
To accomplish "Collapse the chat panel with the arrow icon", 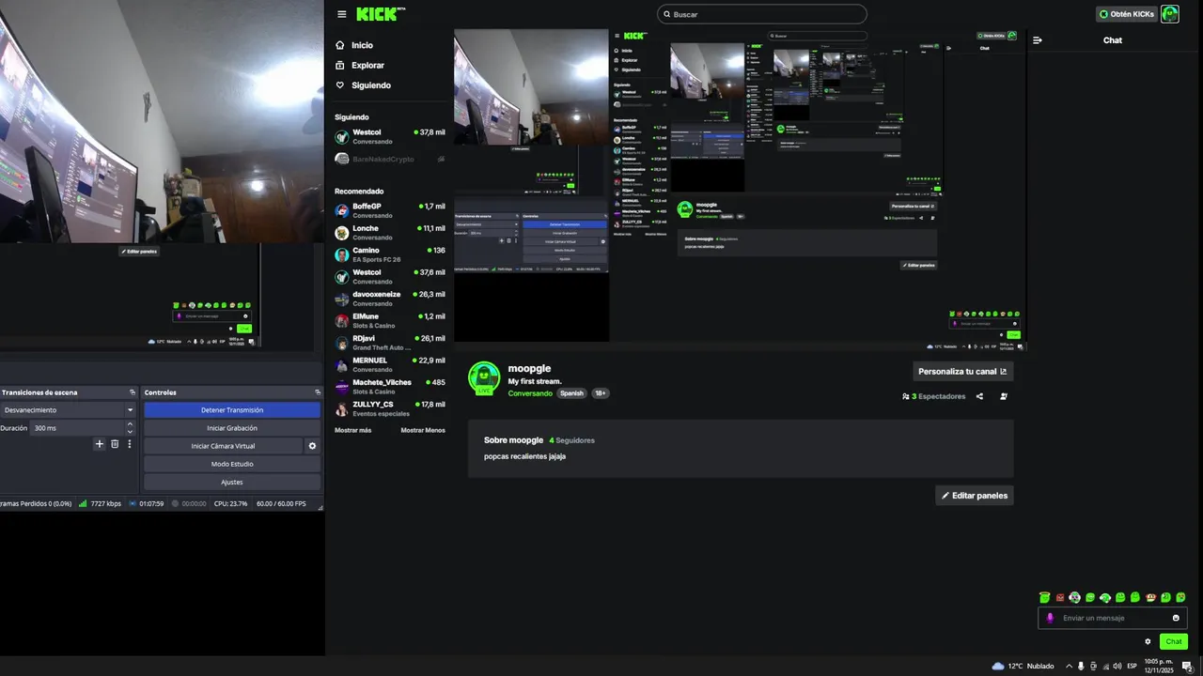I will pyautogui.click(x=1038, y=40).
